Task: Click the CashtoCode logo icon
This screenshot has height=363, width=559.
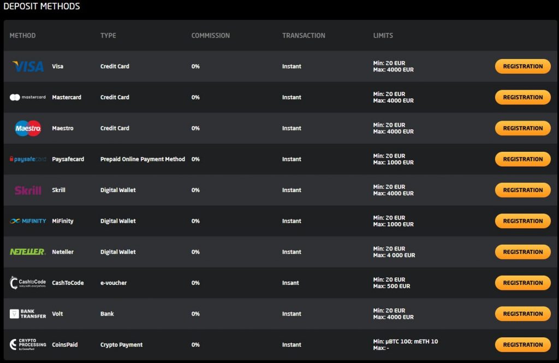Action: pos(28,283)
